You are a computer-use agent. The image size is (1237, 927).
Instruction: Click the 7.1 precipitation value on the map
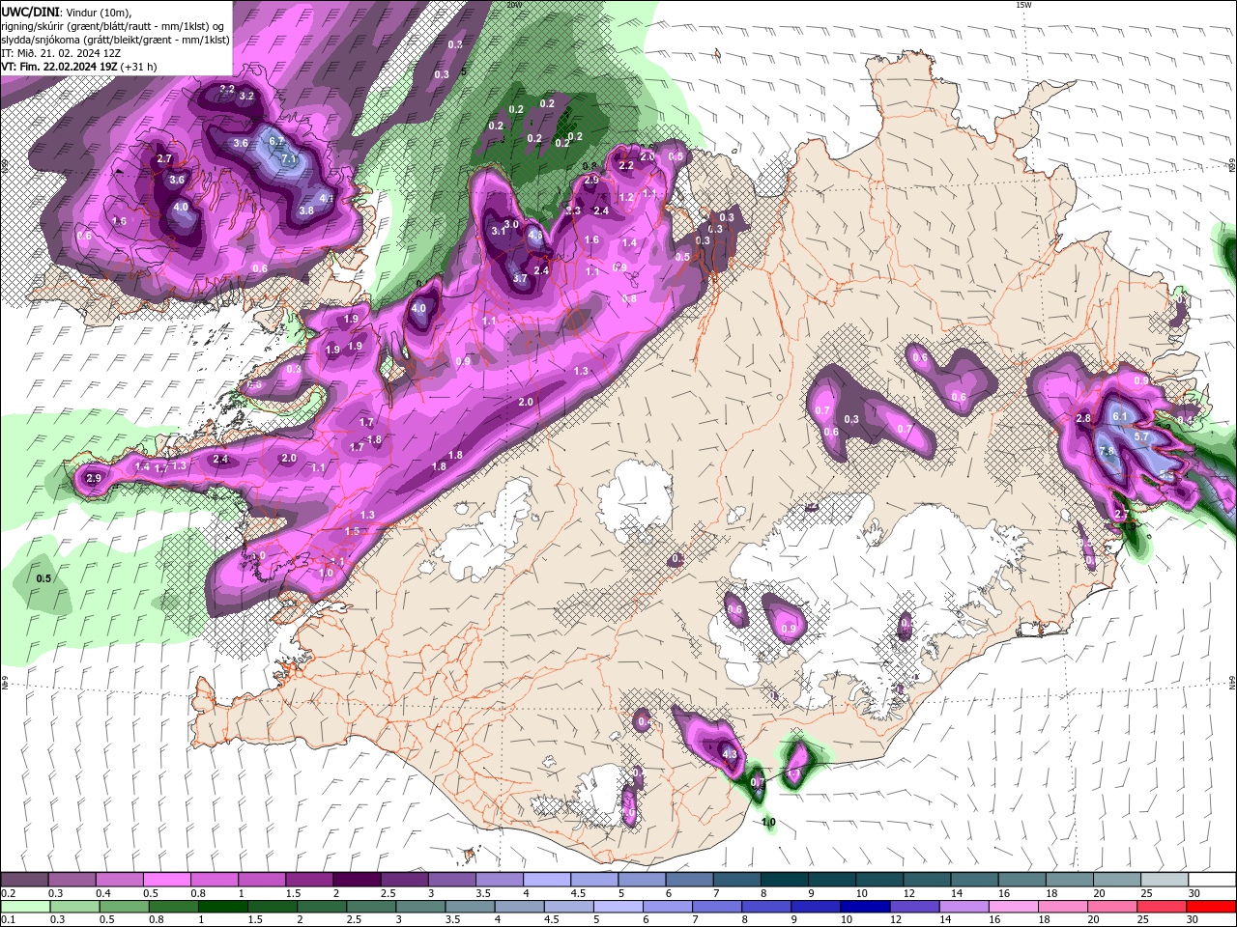pos(288,158)
